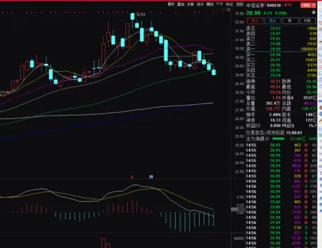Screen dimensions: 322x248
Task: Click the alert bell icon beside the price
Action: click(314, 13)
